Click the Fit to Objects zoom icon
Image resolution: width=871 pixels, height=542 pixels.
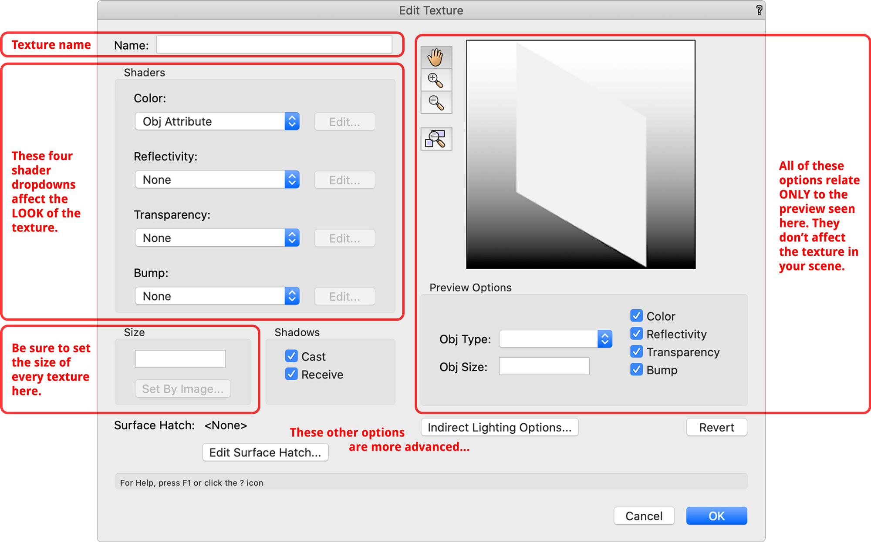pyautogui.click(x=436, y=139)
